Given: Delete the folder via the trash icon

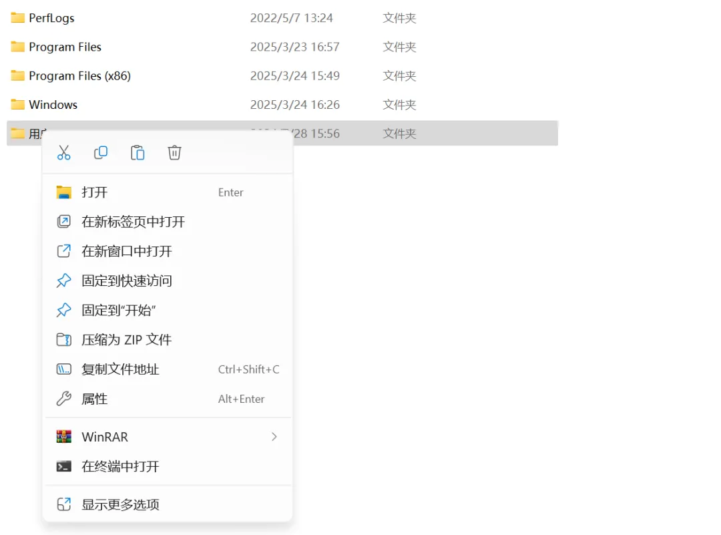Looking at the screenshot, I should click(x=174, y=152).
